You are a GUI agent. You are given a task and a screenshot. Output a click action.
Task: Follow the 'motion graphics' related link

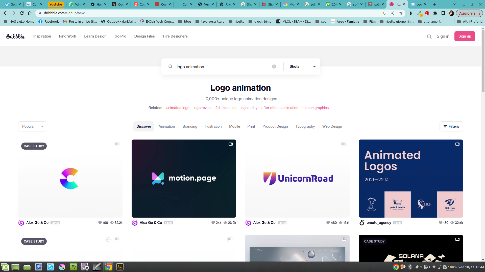316,108
